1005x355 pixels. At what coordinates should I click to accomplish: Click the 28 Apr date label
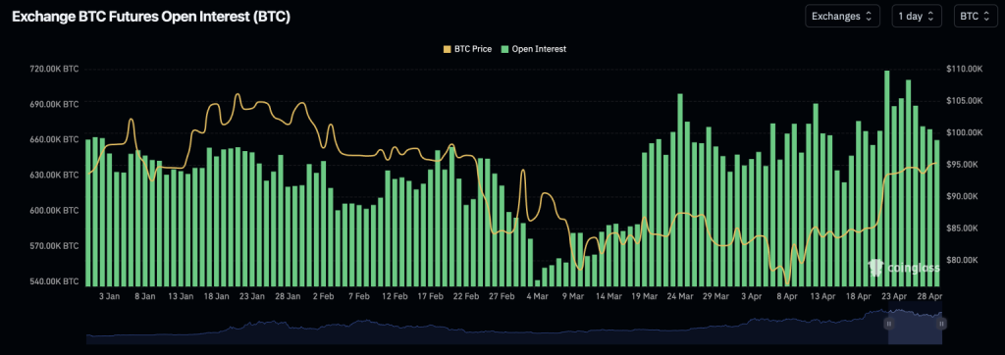(930, 297)
